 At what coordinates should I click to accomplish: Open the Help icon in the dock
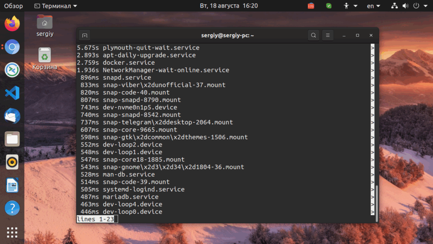pos(12,208)
